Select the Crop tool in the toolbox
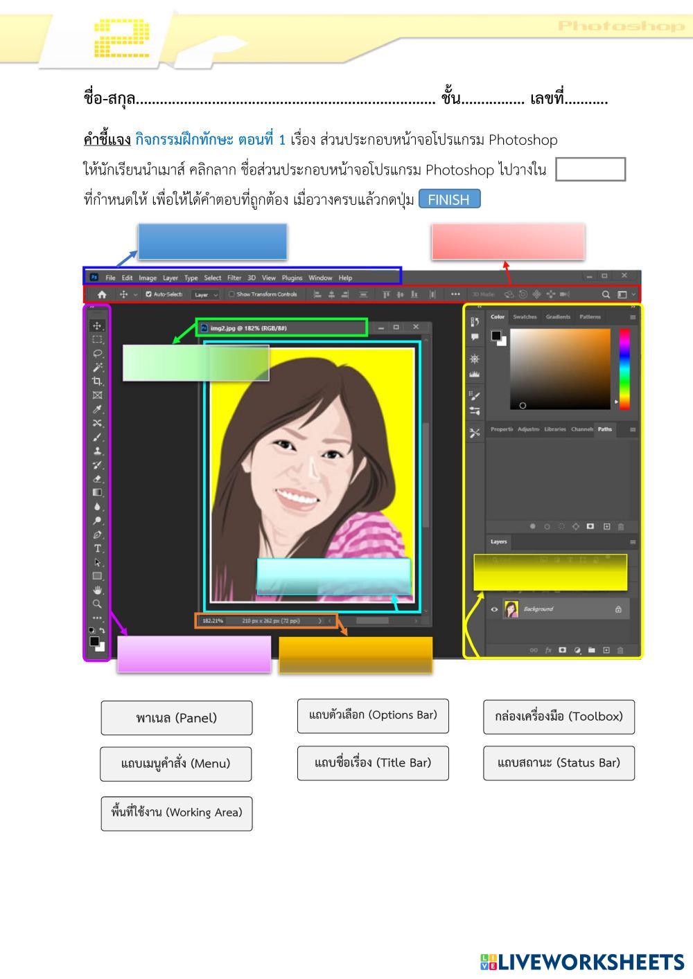This screenshot has width=693, height=979. (97, 381)
